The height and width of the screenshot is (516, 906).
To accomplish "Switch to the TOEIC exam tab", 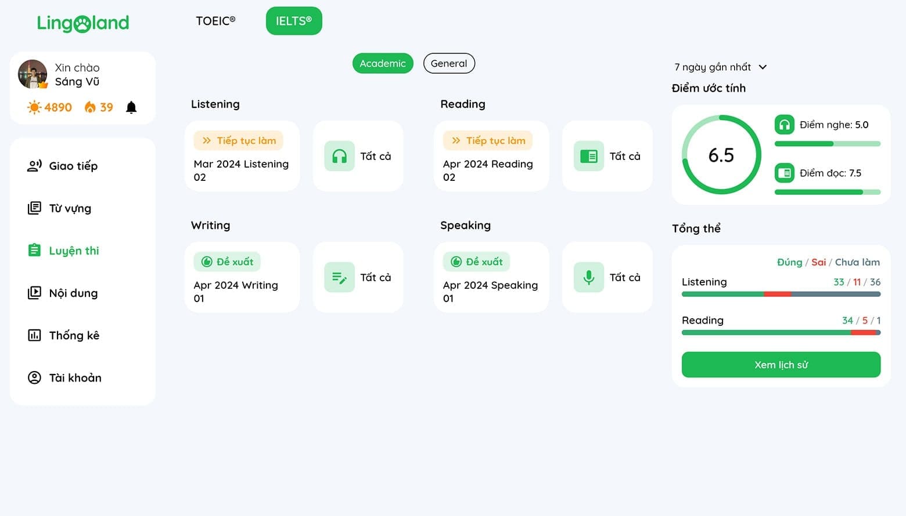I will (215, 21).
